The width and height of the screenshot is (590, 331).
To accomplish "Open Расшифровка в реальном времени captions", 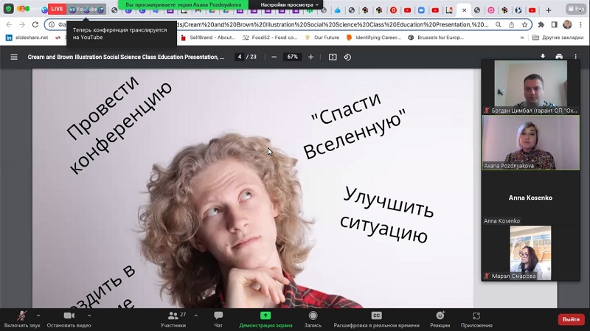I will (376, 316).
